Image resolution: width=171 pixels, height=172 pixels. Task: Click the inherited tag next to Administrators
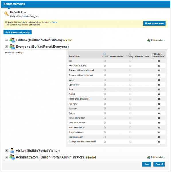[91, 157]
